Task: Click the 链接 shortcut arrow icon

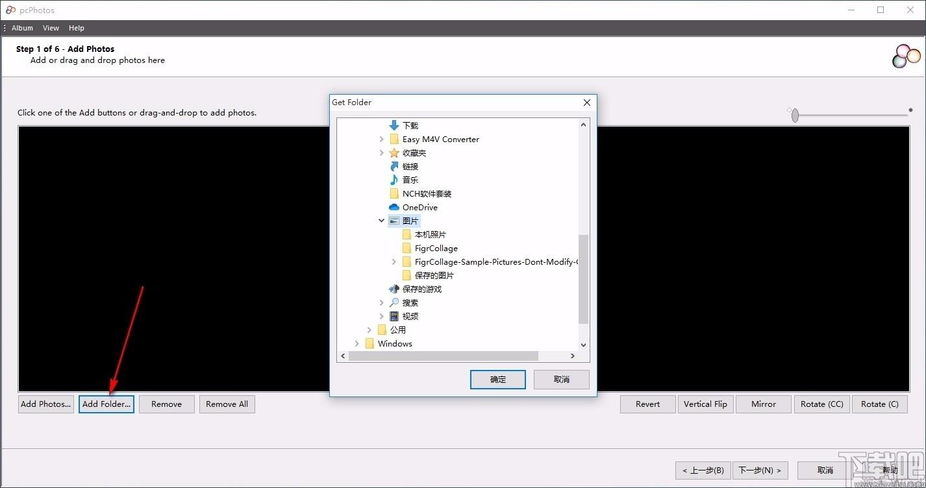Action: 394,166
